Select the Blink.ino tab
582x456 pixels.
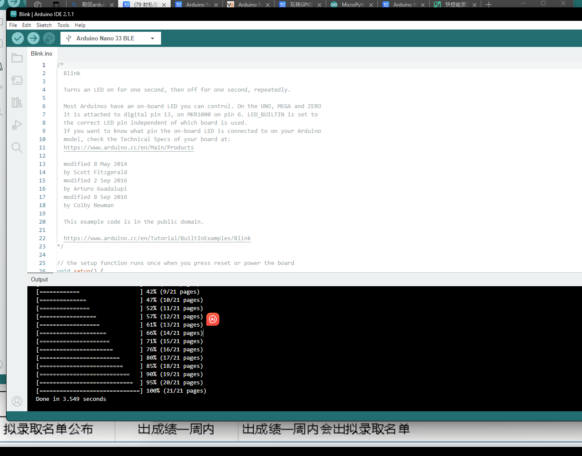[x=42, y=53]
